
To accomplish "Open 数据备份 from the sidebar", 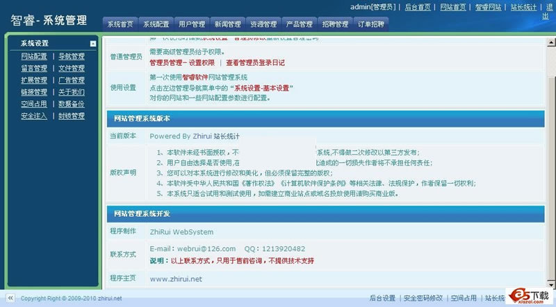I will (72, 104).
